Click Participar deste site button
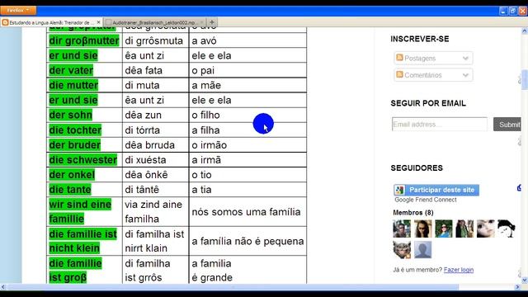 (x=436, y=190)
